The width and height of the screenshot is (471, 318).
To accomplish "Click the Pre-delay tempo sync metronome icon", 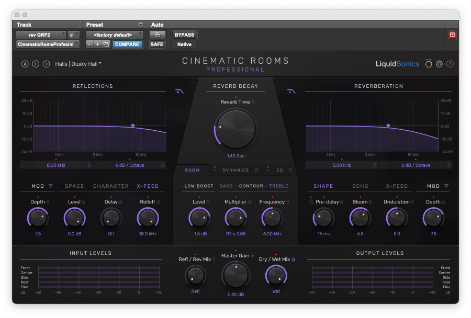I will [x=311, y=202].
